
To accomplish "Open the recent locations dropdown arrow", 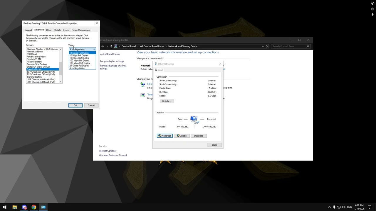I will coord(107,46).
